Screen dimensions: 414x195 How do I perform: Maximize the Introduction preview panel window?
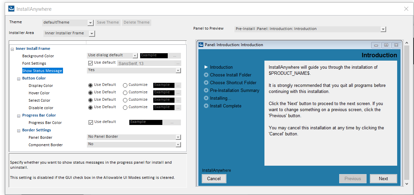[x=386, y=45]
